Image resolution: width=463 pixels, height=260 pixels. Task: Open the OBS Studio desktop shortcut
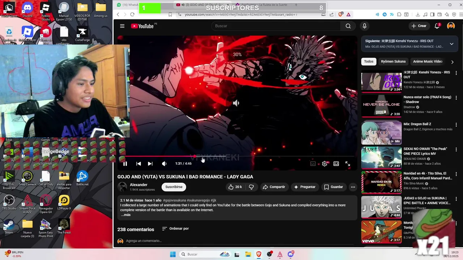coord(9,203)
